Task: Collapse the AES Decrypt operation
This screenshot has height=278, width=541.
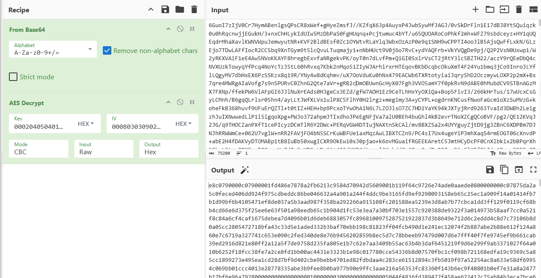Action: pyautogui.click(x=168, y=102)
